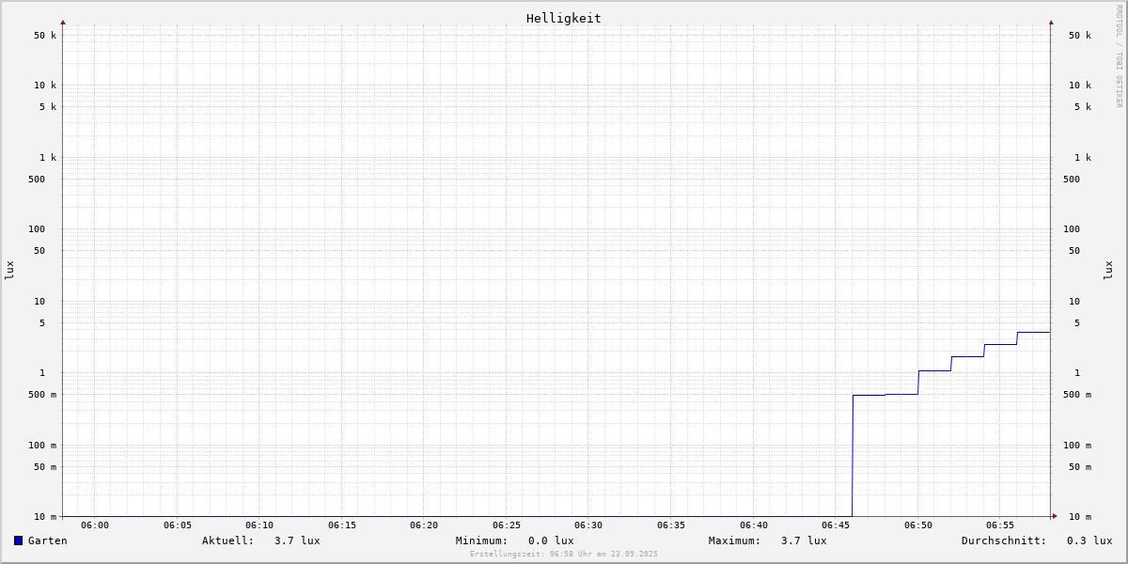Click the red arrow at x-axis right end
This screenshot has height=564, width=1128.
[1055, 516]
